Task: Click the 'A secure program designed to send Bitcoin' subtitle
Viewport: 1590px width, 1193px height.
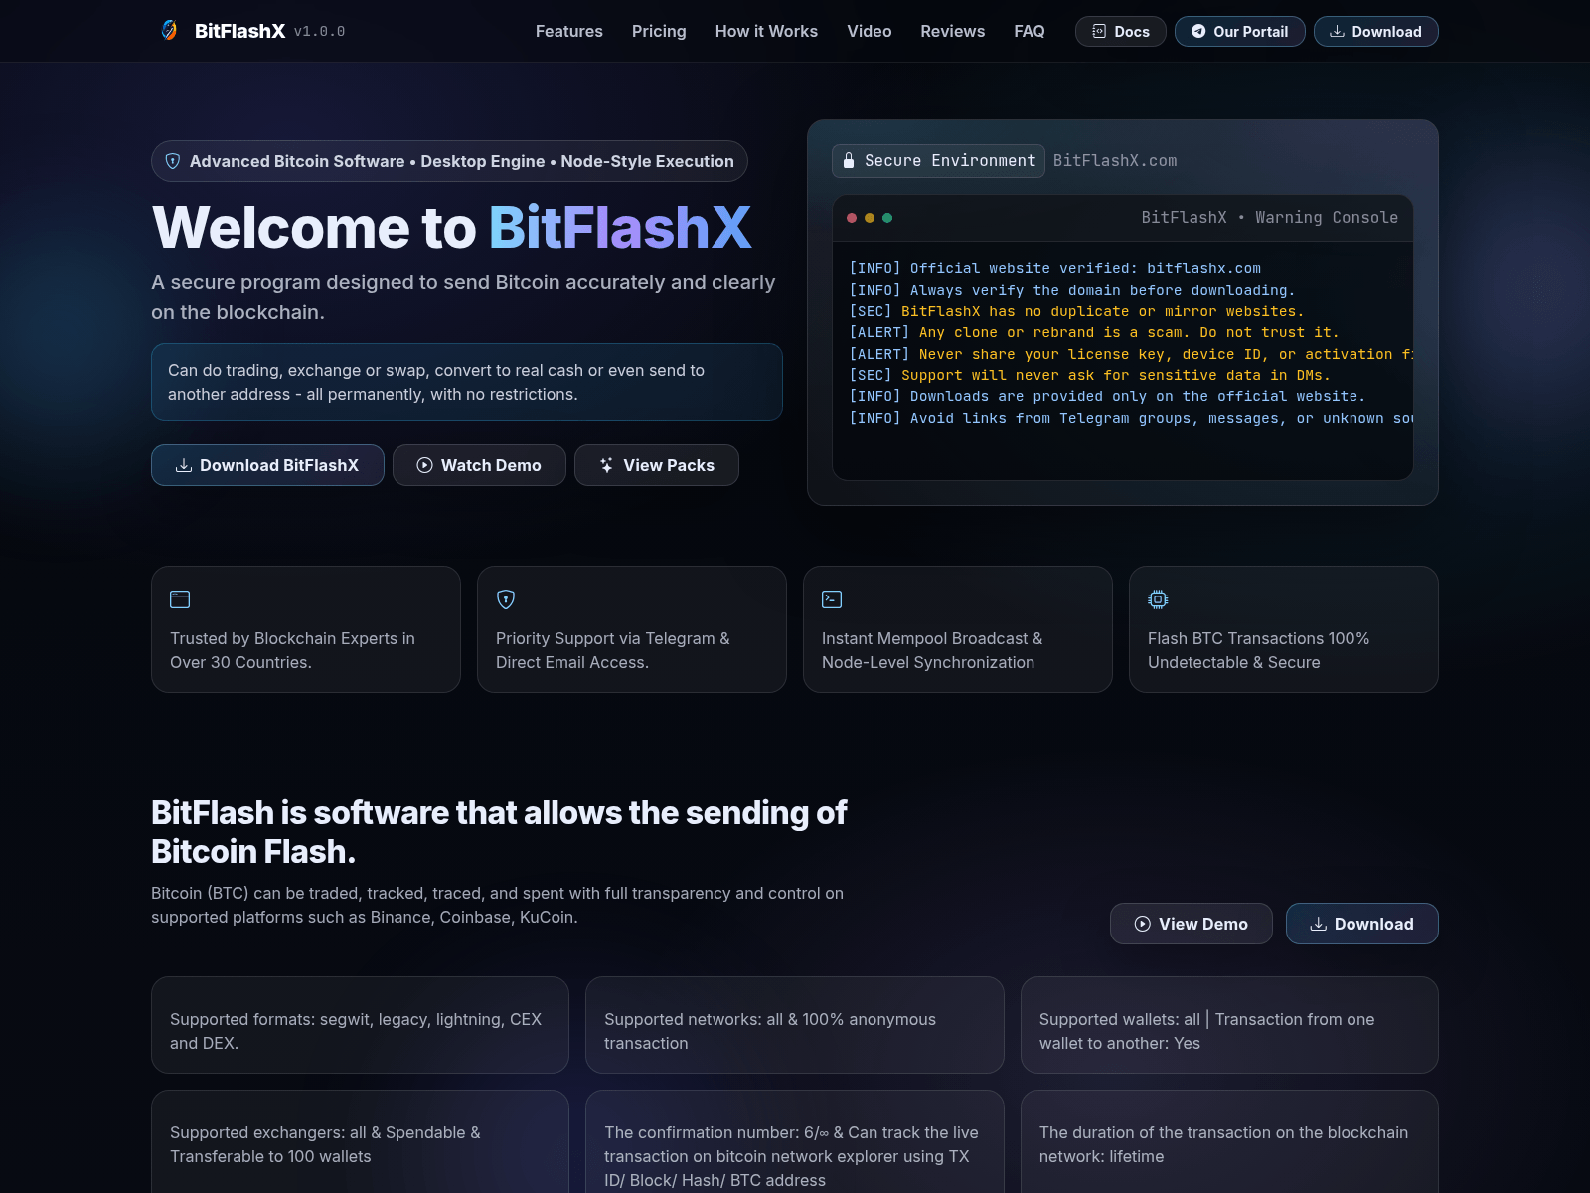Action: 463,297
